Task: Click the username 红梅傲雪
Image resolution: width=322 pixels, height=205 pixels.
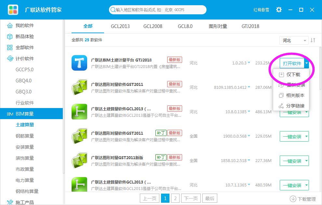Action: [261, 10]
